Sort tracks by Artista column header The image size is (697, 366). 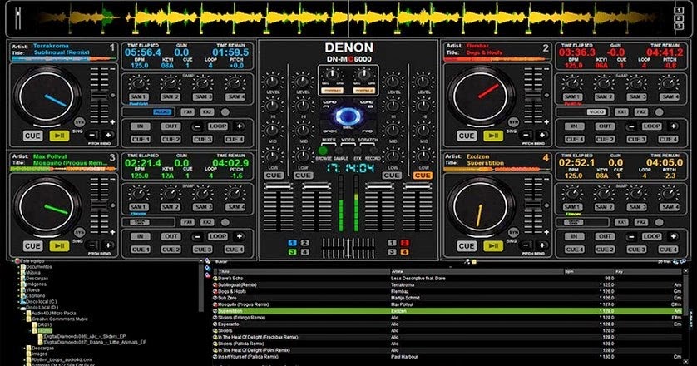477,271
